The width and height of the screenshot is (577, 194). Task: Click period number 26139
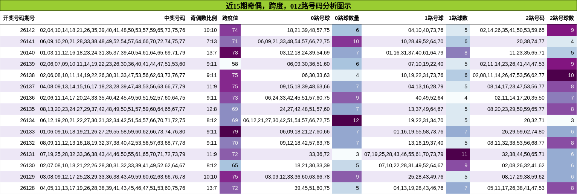[27, 64]
